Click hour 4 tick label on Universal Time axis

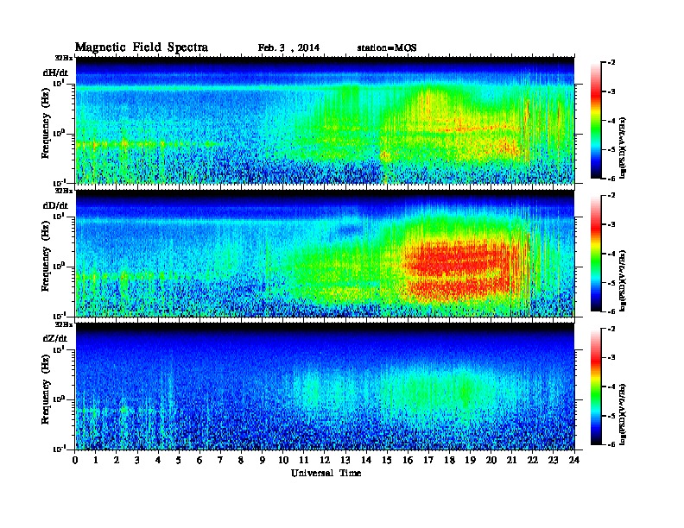pos(158,461)
